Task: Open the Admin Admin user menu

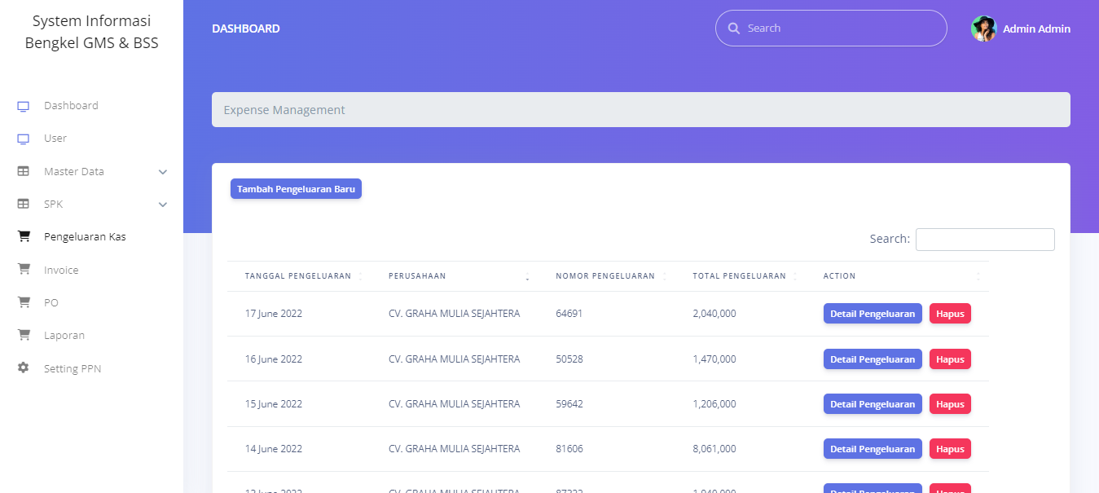Action: (x=1035, y=29)
